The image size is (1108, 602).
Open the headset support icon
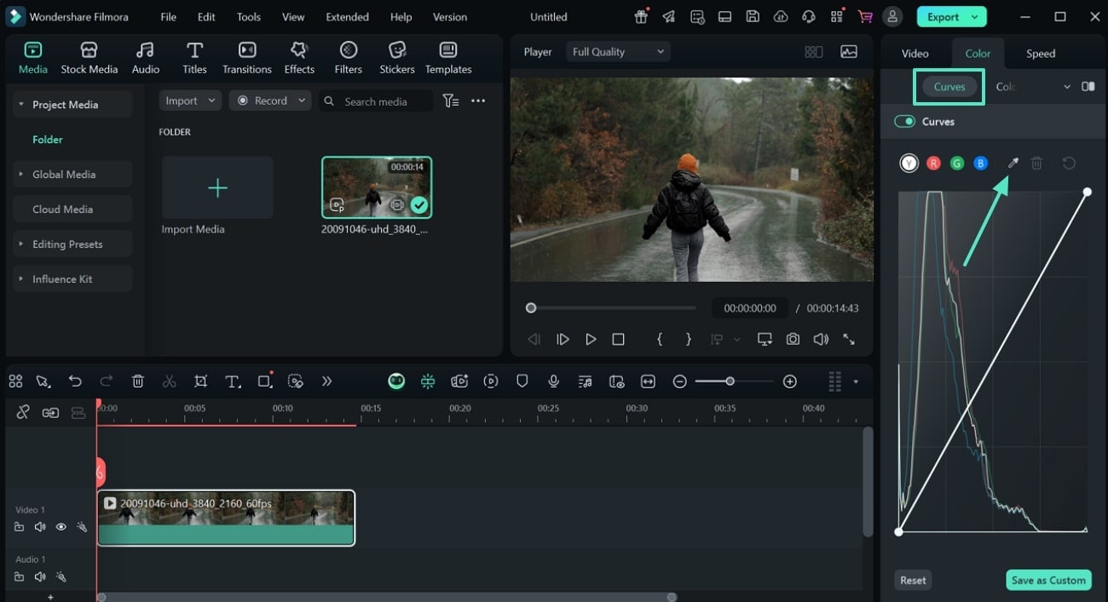pyautogui.click(x=809, y=17)
